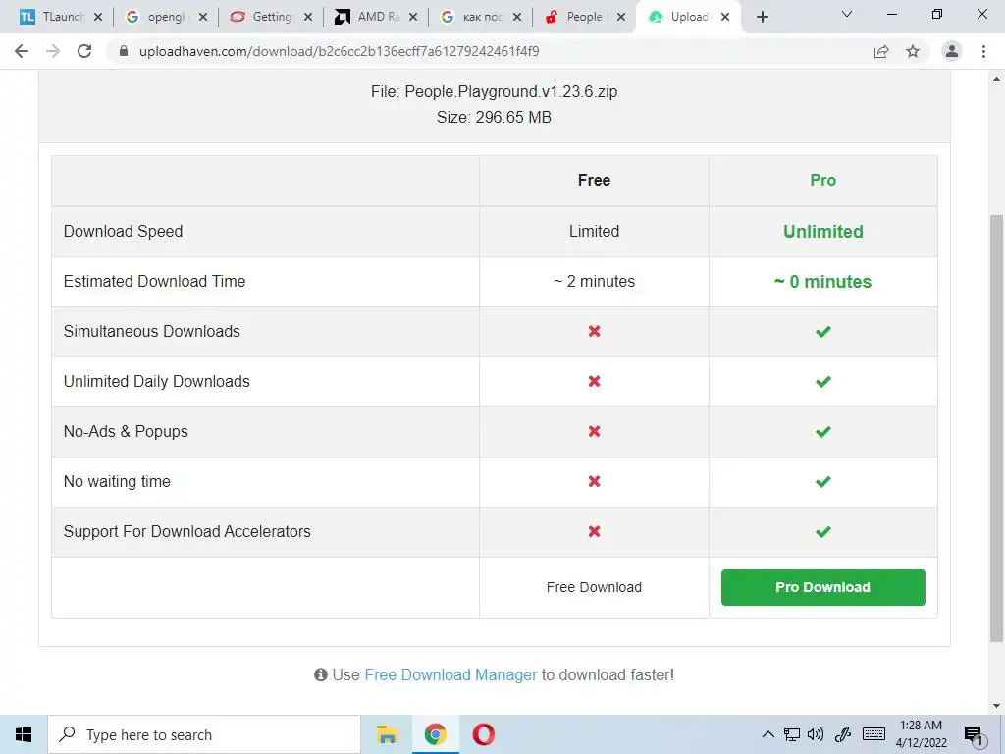This screenshot has width=1005, height=754.
Task: Click the scrollbar down arrow
Action: point(996,706)
